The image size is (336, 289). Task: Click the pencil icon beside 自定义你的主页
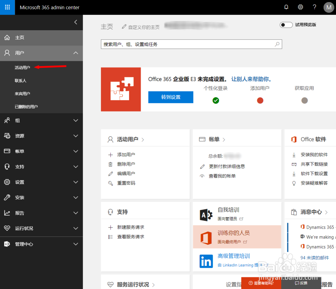[x=124, y=27]
